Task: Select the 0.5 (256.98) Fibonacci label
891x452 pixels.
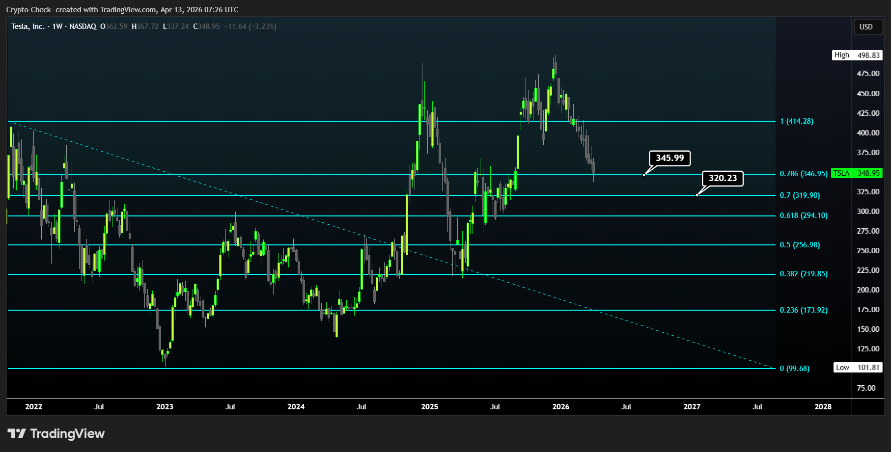Action: pyautogui.click(x=800, y=245)
